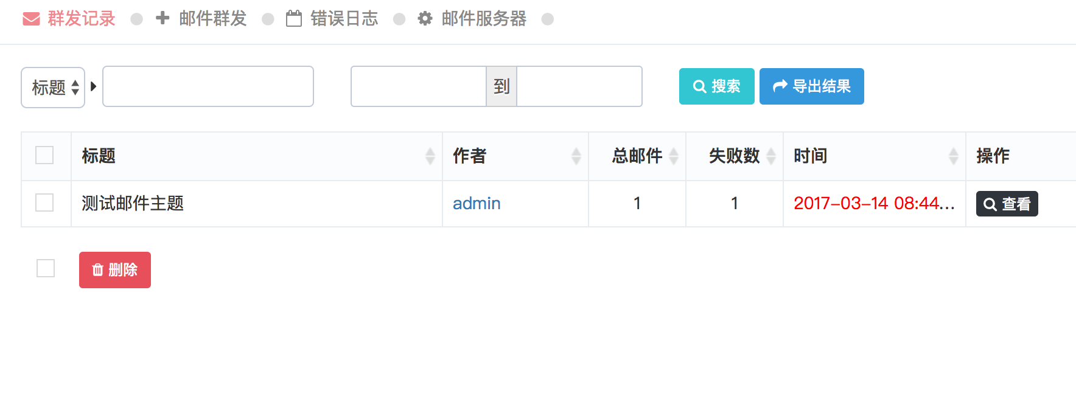Toggle the select-all checkbox in table header
The height and width of the screenshot is (405, 1076).
pos(44,155)
